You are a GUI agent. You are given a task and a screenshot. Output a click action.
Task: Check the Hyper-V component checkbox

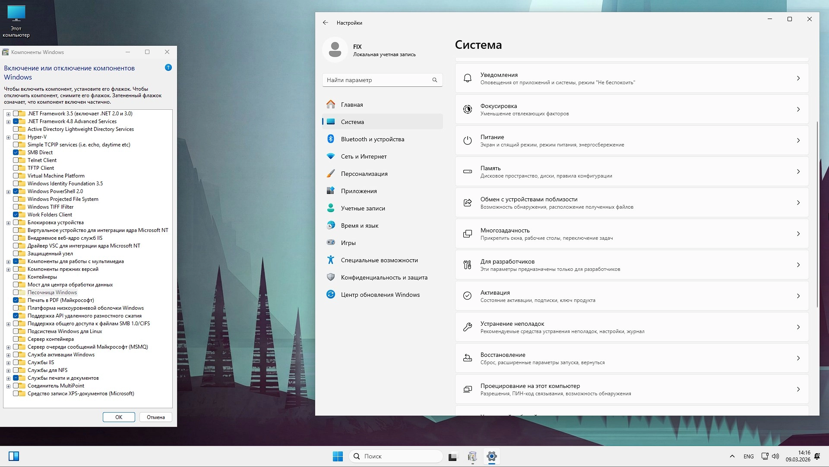(16, 137)
